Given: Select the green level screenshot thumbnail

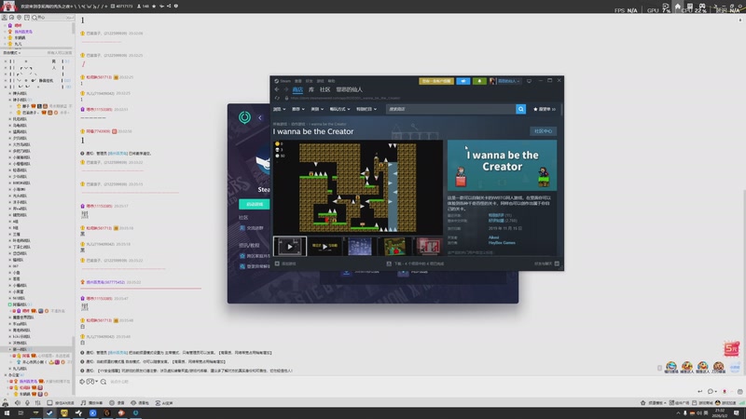Looking at the screenshot, I should (x=394, y=247).
